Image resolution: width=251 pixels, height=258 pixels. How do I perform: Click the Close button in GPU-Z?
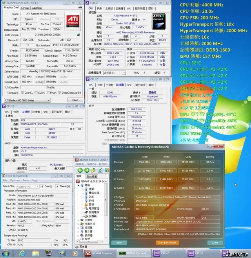pyautogui.click(x=75, y=100)
